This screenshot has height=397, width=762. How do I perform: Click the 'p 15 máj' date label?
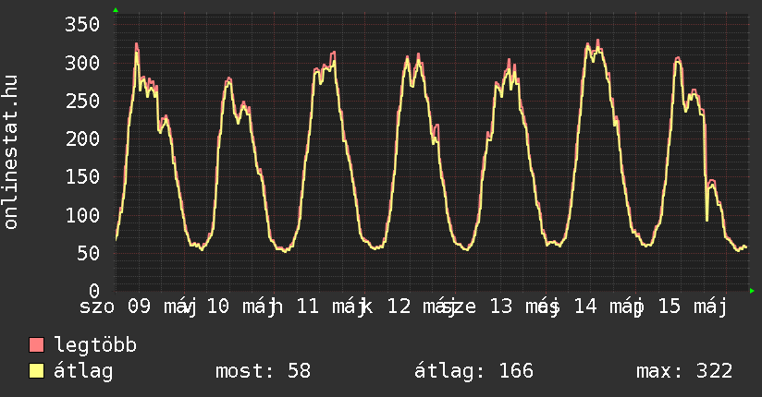click(x=681, y=307)
